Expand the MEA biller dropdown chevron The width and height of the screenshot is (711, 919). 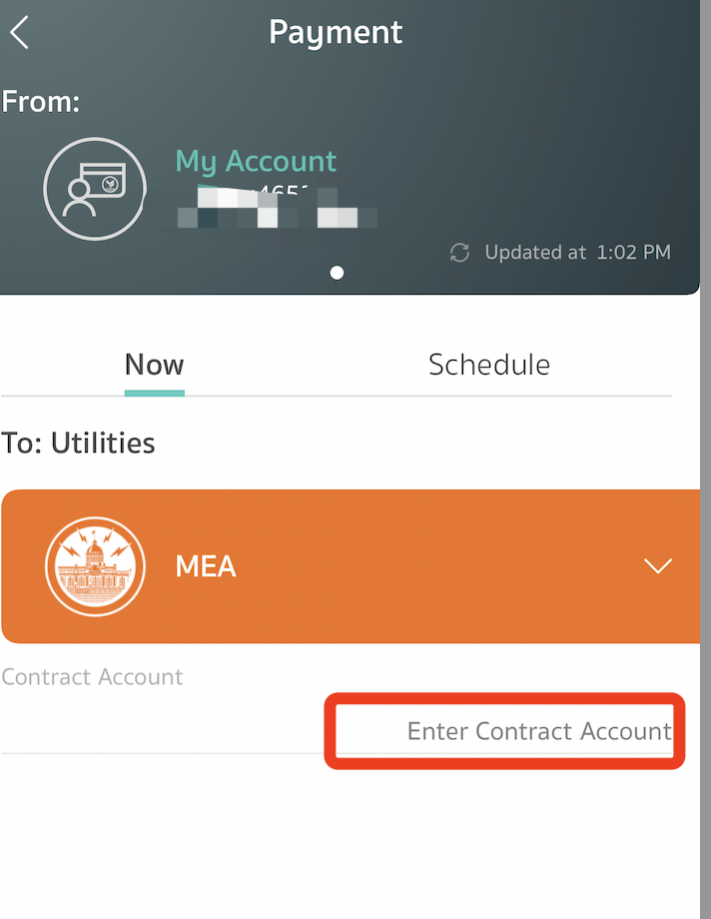click(657, 566)
